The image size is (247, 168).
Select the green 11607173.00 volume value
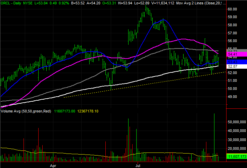tap(64, 111)
